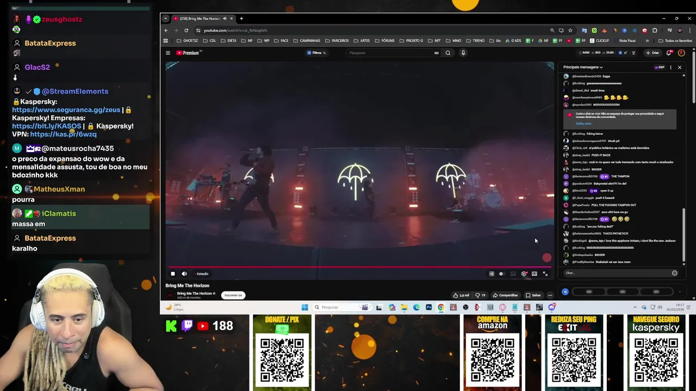
Task: Dislike the video with thumbs down
Action: pyautogui.click(x=480, y=295)
